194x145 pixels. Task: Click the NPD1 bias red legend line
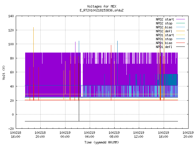(x=180, y=43)
